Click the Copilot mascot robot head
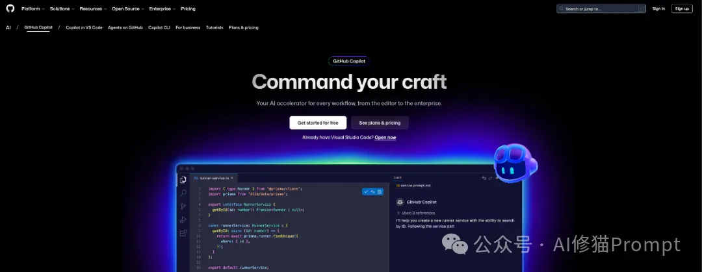 click(x=515, y=164)
